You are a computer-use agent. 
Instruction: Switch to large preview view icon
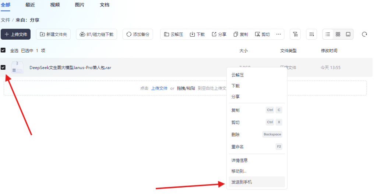pyautogui.click(x=348, y=34)
